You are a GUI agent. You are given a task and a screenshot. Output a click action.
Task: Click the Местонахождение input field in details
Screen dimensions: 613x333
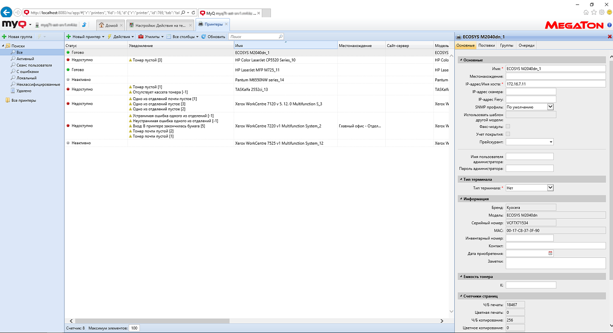(555, 76)
